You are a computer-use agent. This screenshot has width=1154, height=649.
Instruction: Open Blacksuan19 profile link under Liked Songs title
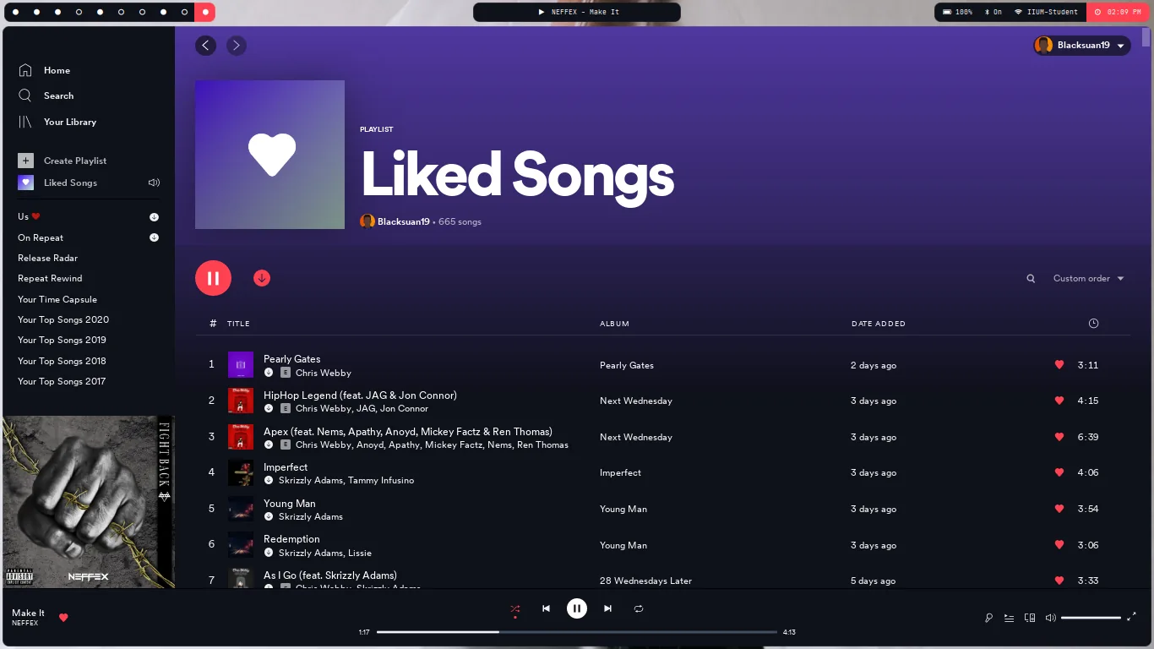coord(404,221)
